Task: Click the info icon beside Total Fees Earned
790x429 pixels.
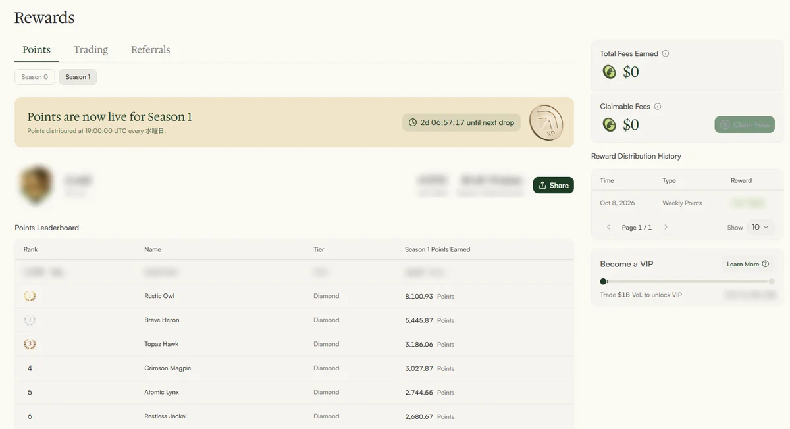Action: pos(666,54)
